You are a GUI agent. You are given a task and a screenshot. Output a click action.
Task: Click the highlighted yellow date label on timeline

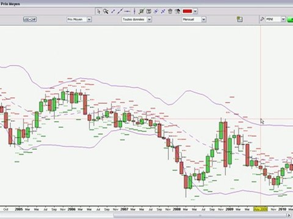coord(261,209)
